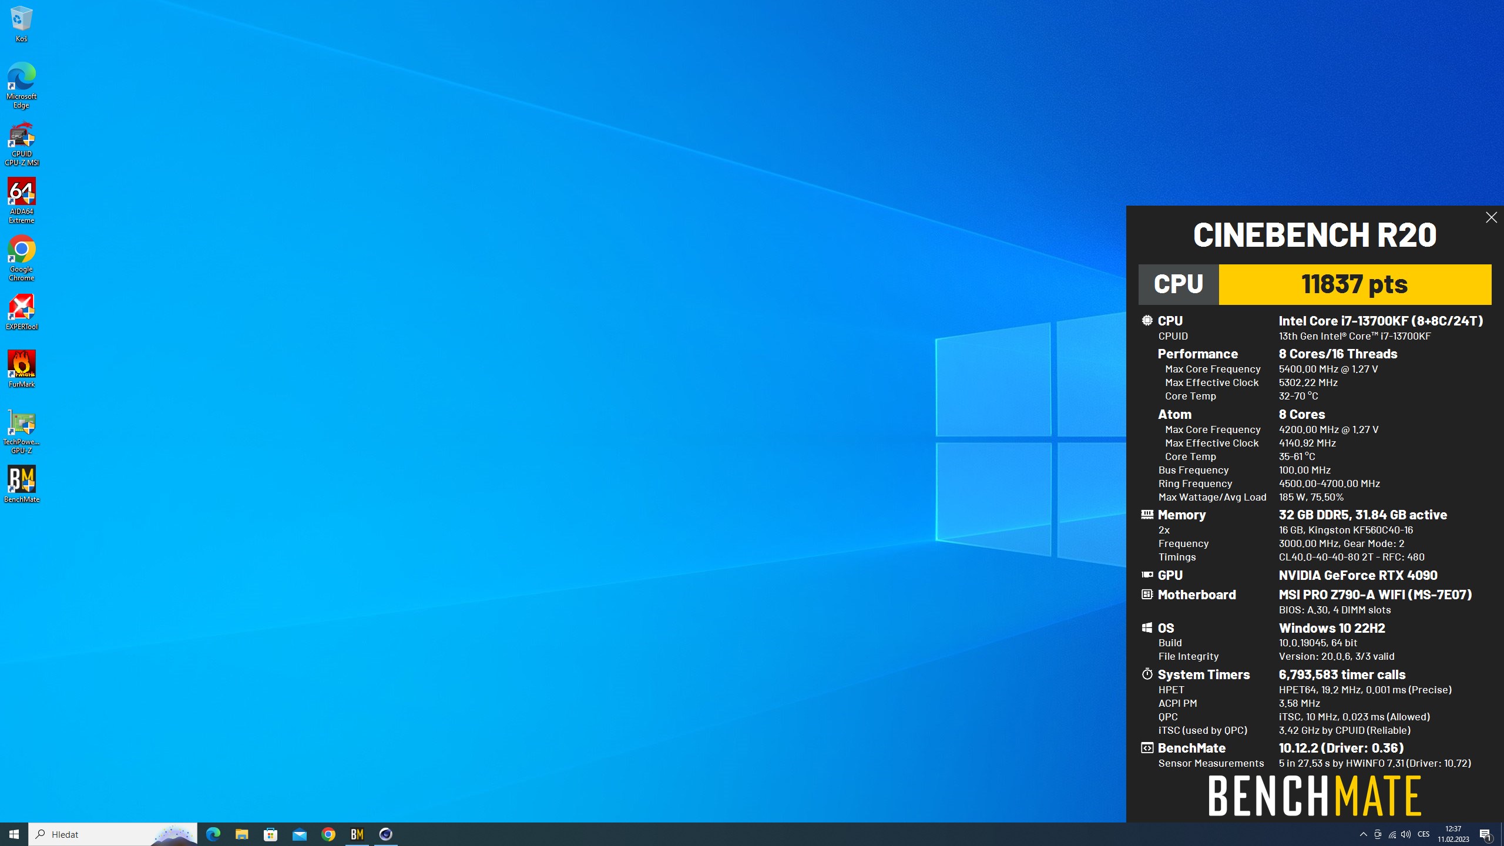Open the BenchMate desktop shortcut
Viewport: 1504px width, 846px height.
[21, 484]
